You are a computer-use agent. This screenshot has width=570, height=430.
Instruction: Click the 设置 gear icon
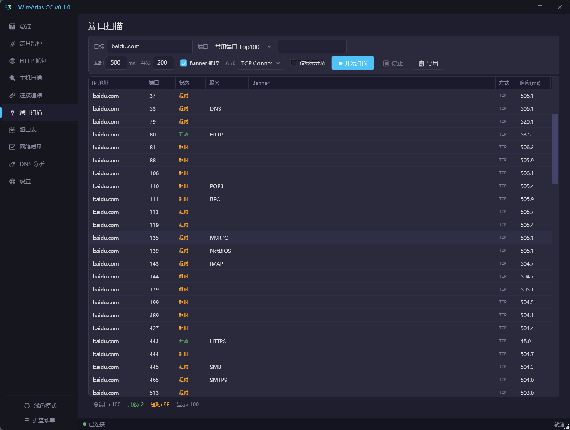pyautogui.click(x=12, y=181)
